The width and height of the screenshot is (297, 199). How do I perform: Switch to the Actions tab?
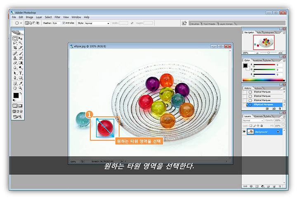[x=258, y=88]
